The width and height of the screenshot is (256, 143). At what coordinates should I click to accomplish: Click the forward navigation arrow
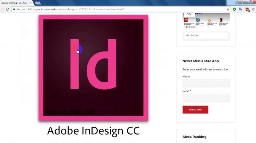2,9
